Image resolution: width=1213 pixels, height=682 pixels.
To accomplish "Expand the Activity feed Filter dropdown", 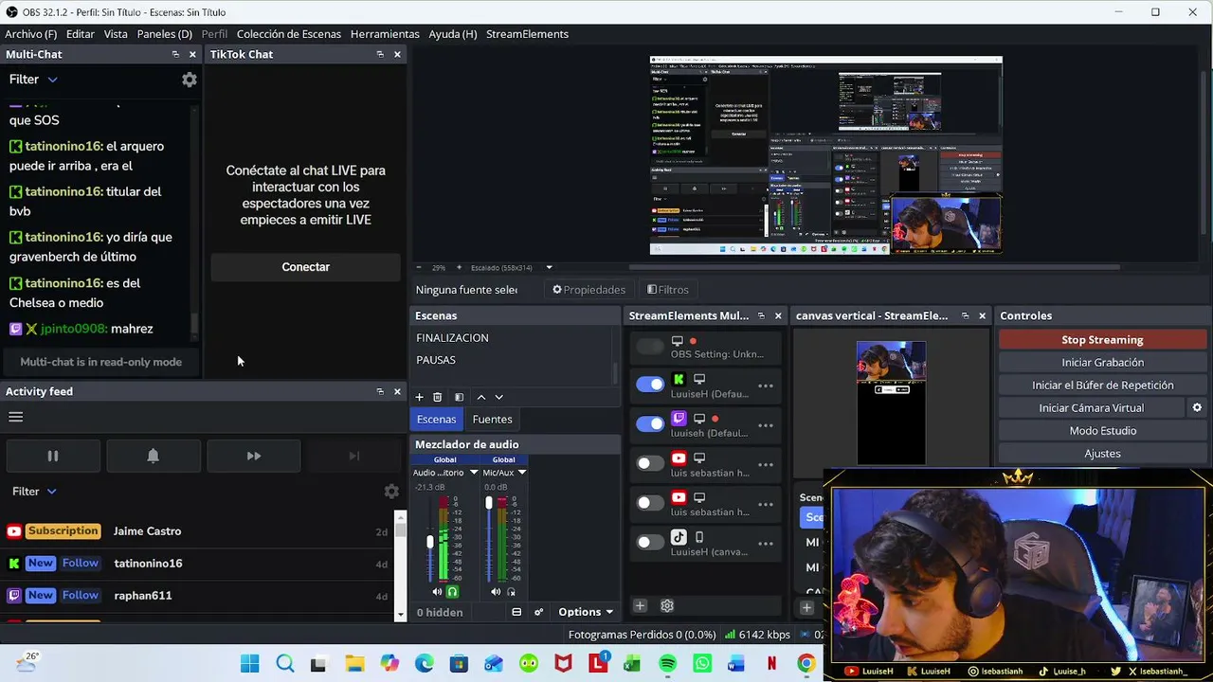I will click(34, 491).
